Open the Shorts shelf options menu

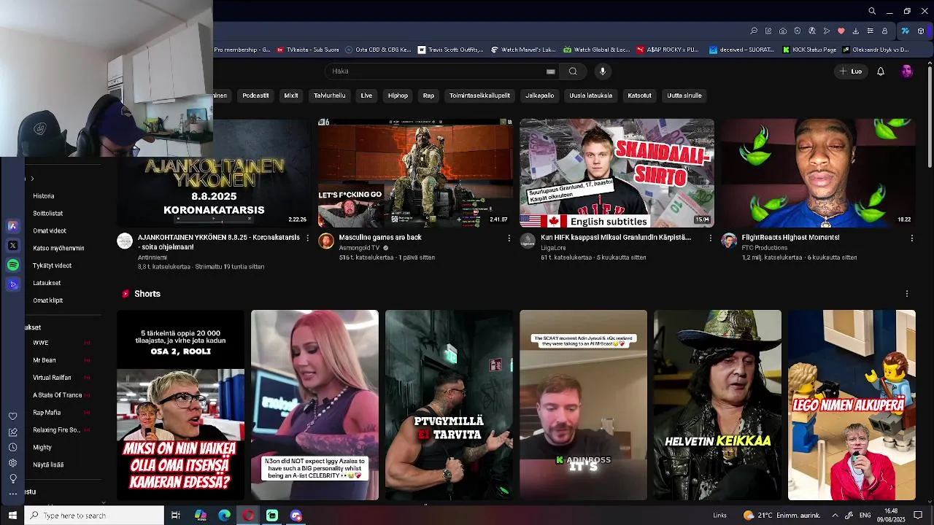click(x=907, y=294)
